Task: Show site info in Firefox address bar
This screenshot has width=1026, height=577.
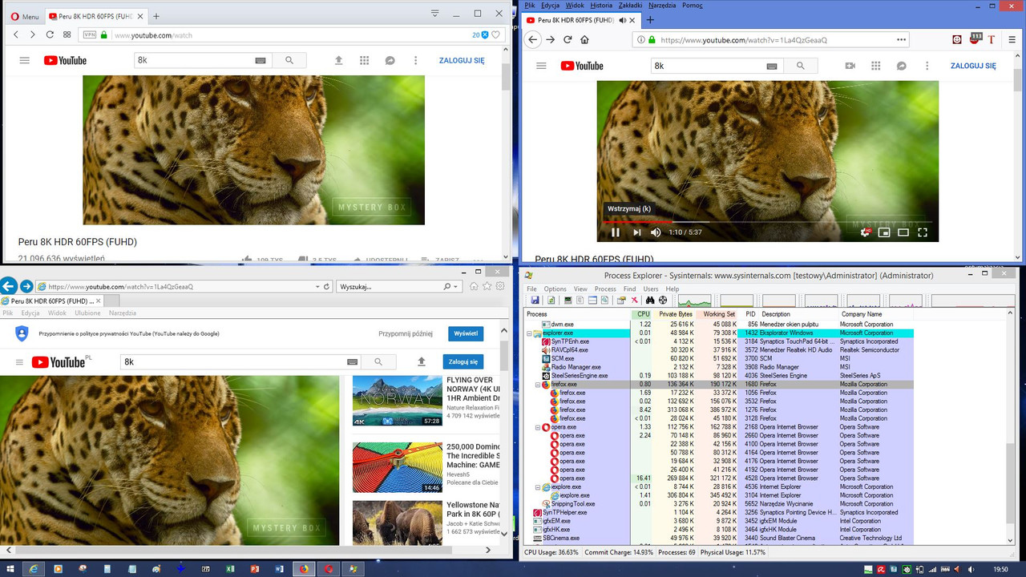Action: coord(640,39)
